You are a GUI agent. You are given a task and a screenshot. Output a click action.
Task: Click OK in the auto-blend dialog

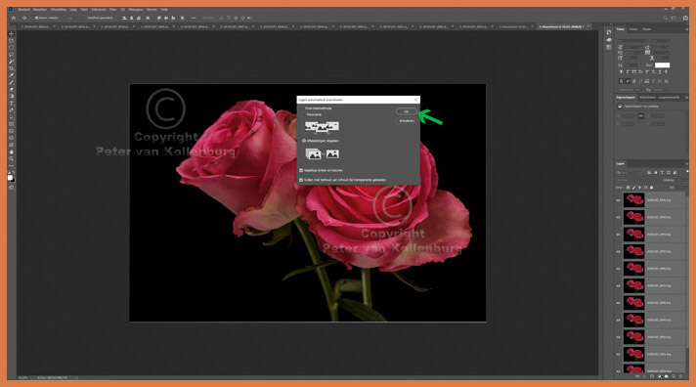click(406, 111)
